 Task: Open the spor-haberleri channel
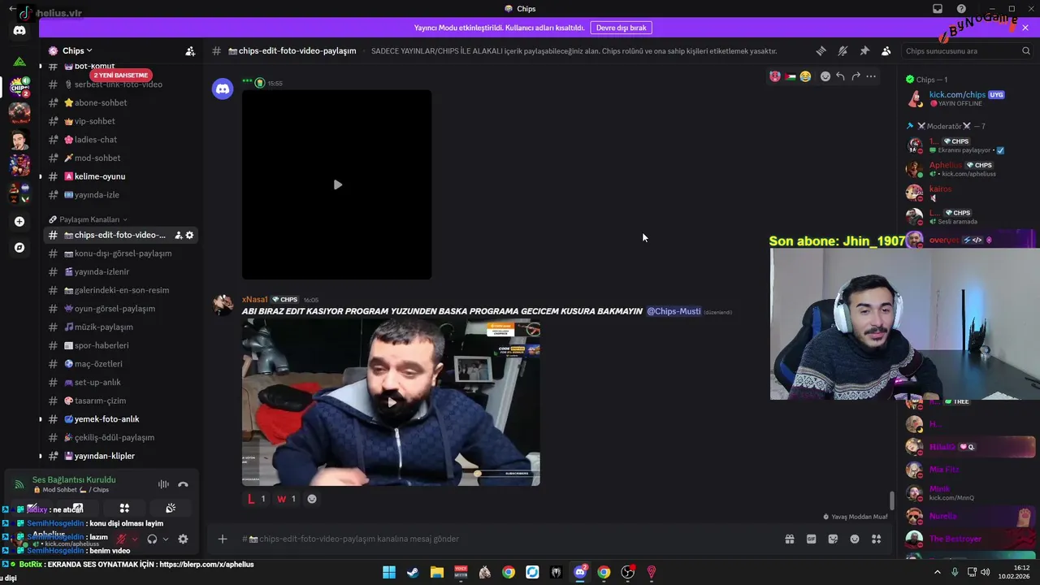pyautogui.click(x=119, y=345)
